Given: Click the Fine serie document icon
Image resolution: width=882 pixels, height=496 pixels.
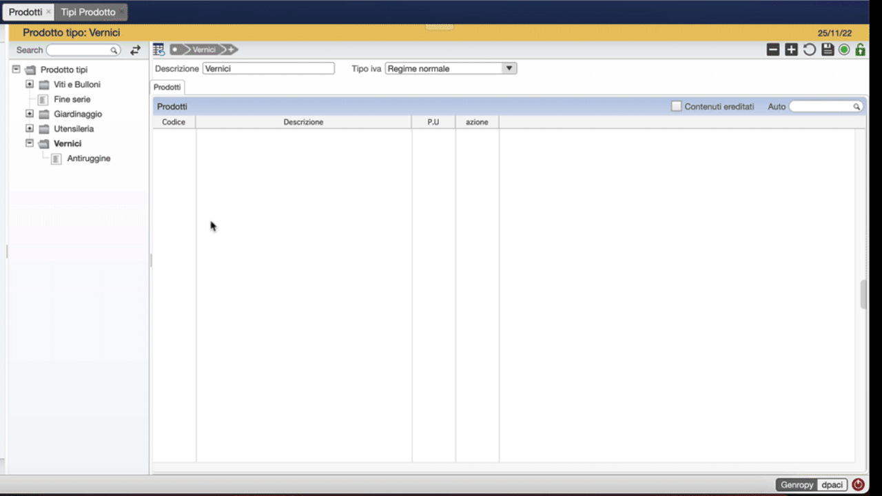Looking at the screenshot, I should [x=43, y=100].
